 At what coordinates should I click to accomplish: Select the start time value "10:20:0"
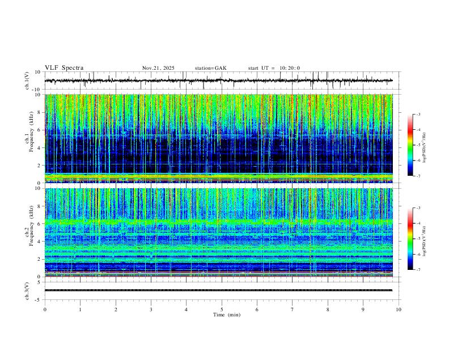tap(290, 68)
